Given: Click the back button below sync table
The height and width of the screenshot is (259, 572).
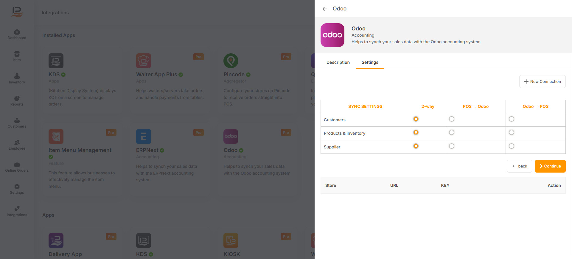Looking at the screenshot, I should click(x=520, y=166).
